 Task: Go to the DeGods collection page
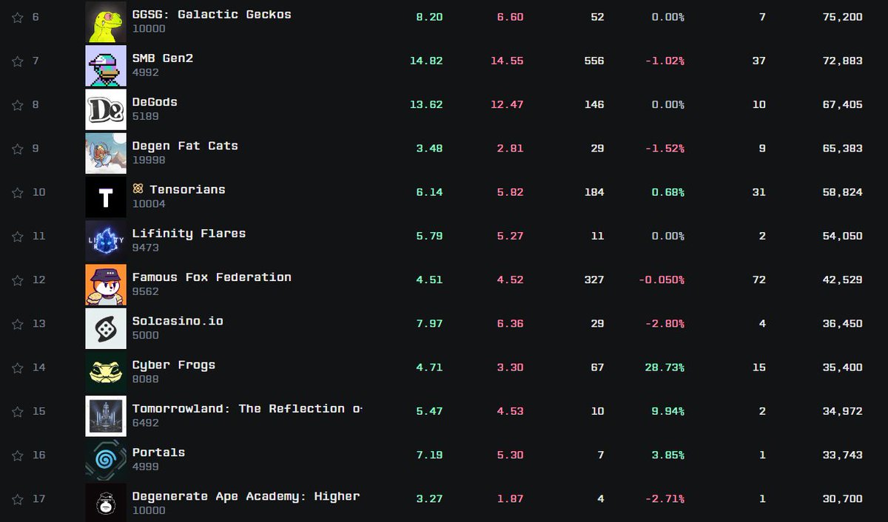(155, 102)
